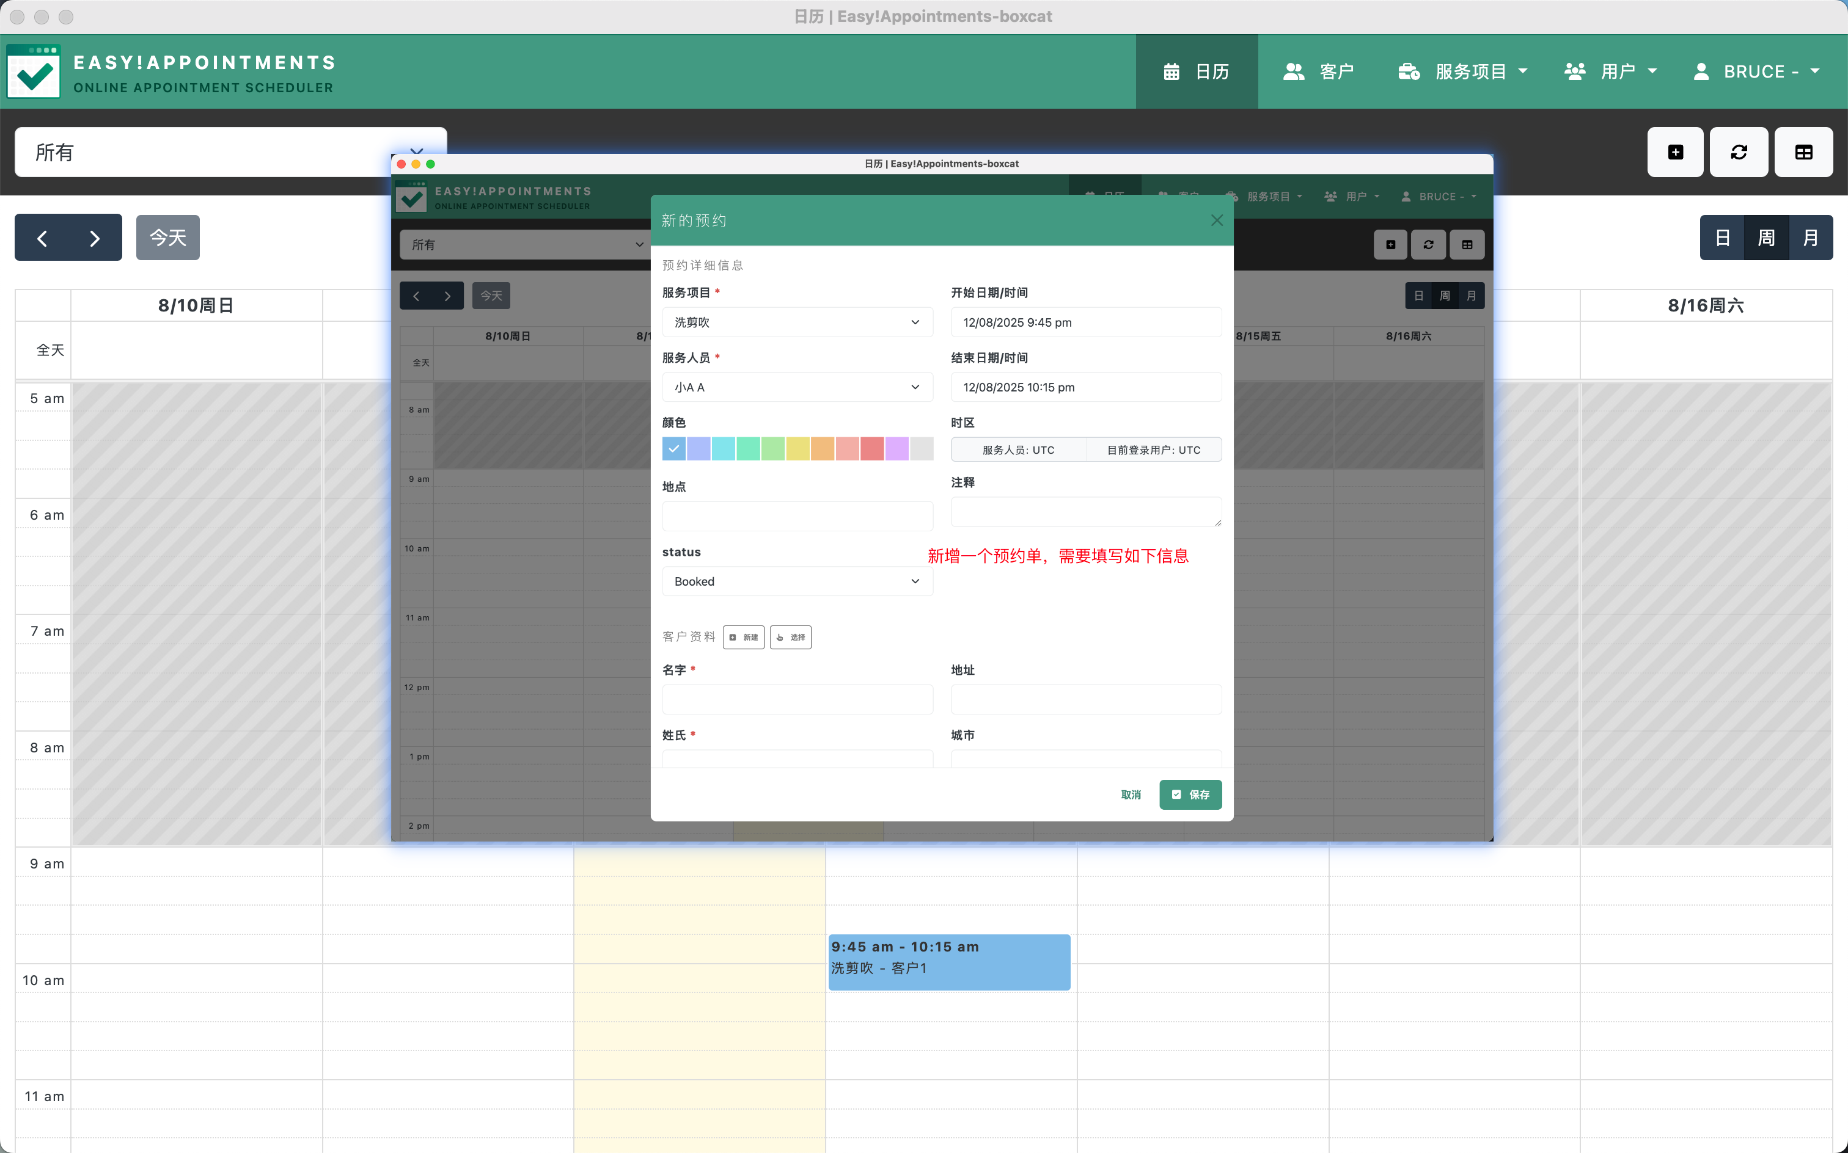This screenshot has width=1848, height=1153.
Task: Select the cyan color swatch
Action: pyautogui.click(x=724, y=449)
